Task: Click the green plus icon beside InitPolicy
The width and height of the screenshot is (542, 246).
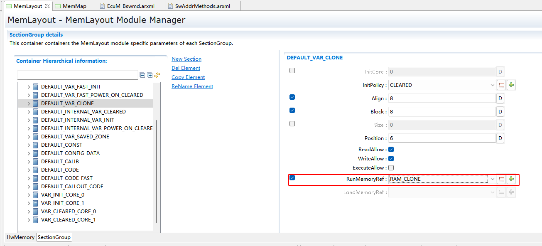Action: point(511,85)
